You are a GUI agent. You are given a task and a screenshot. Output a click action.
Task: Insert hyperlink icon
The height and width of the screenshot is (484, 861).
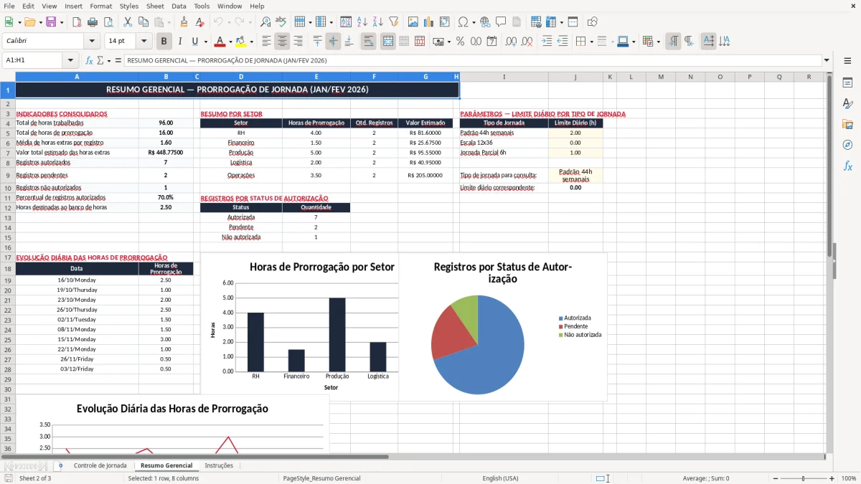(x=485, y=22)
